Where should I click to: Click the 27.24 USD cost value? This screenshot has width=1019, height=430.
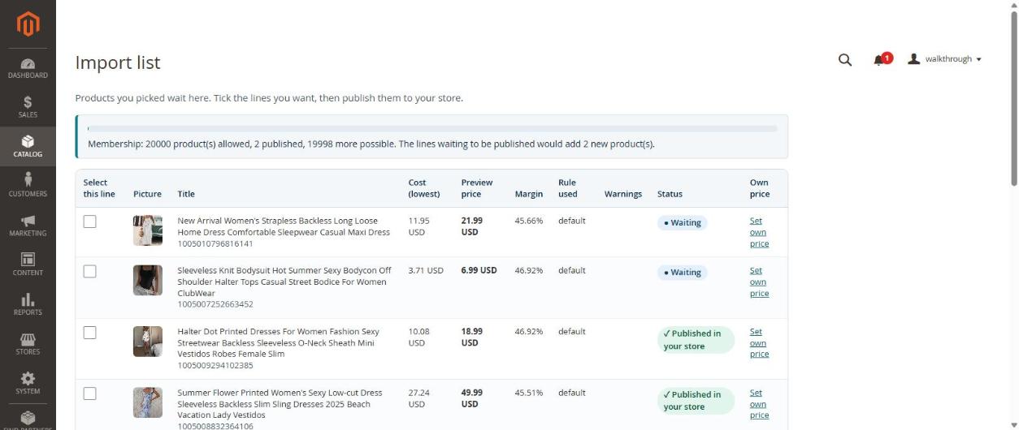[x=419, y=398]
